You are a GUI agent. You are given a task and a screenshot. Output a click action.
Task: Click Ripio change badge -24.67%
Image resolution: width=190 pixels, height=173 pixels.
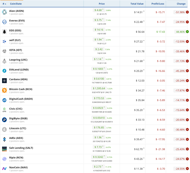[180, 159]
